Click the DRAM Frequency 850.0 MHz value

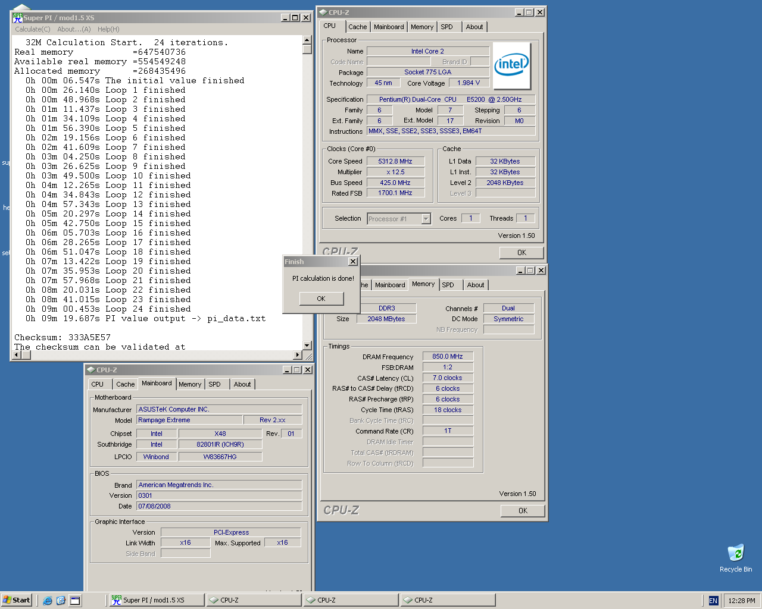click(x=448, y=356)
